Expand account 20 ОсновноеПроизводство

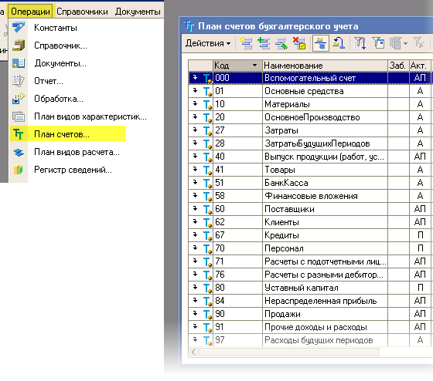coord(195,116)
